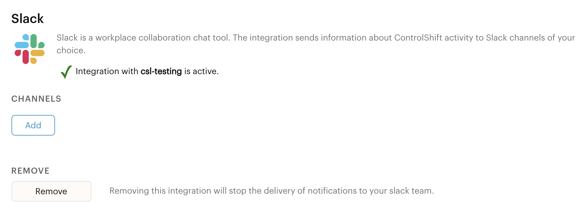Click the red part of Slack logo
The width and height of the screenshot is (581, 213).
tap(22, 57)
